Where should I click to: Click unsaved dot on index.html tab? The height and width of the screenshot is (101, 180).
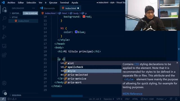pos(78,8)
